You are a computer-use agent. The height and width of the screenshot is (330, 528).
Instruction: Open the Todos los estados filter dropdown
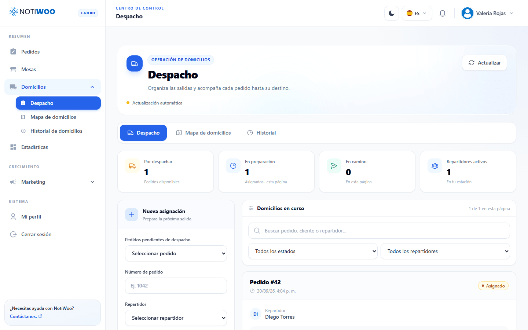pos(313,251)
